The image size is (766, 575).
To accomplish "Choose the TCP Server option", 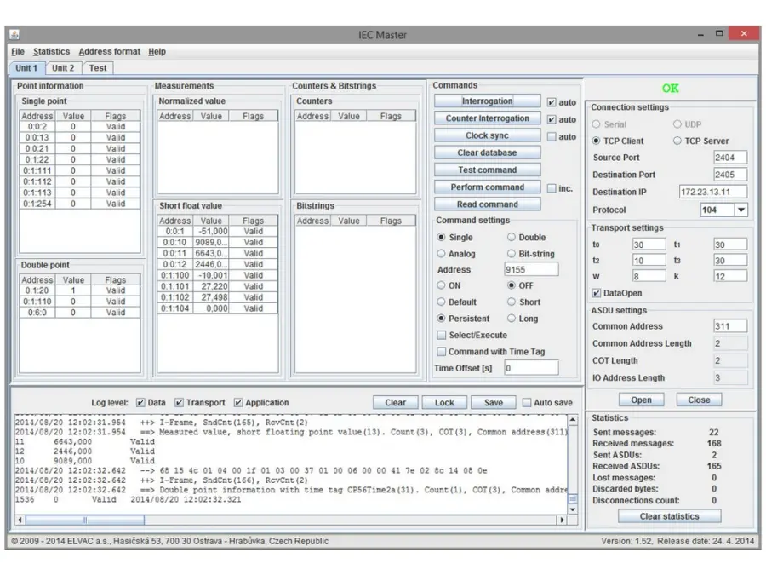I will (x=678, y=141).
